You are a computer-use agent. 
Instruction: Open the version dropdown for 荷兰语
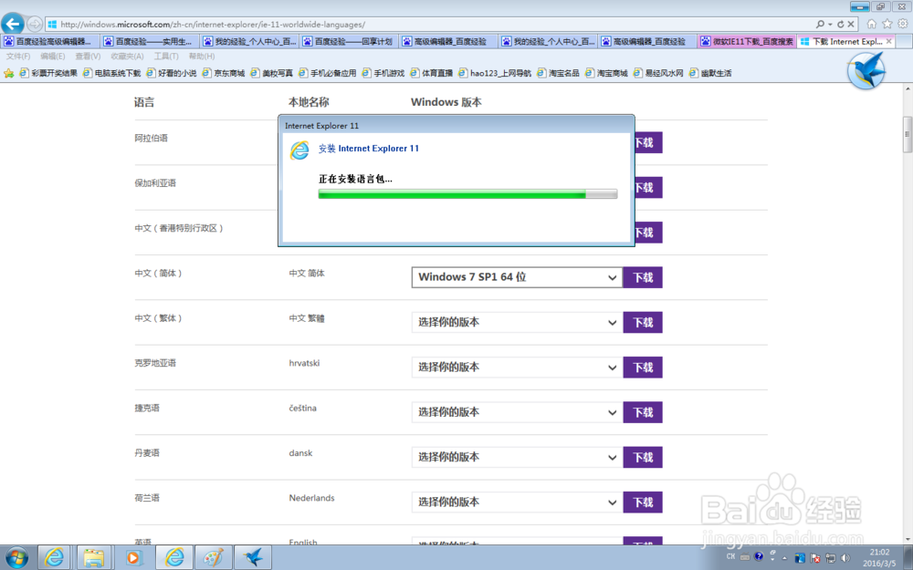pos(517,502)
